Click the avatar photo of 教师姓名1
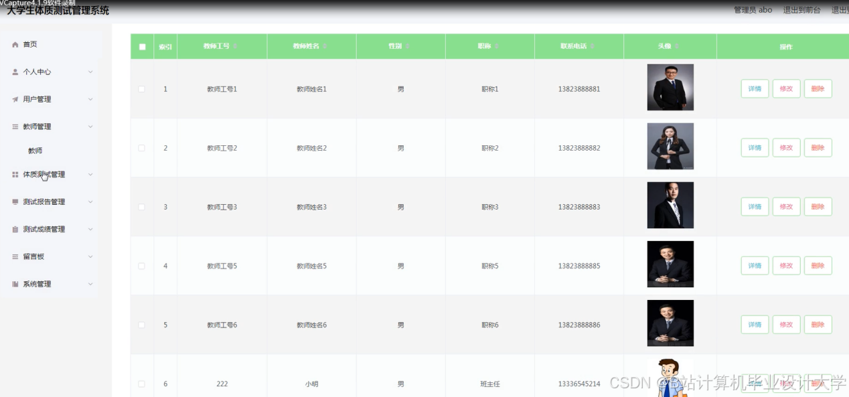Viewport: 849px width, 397px height. click(670, 87)
